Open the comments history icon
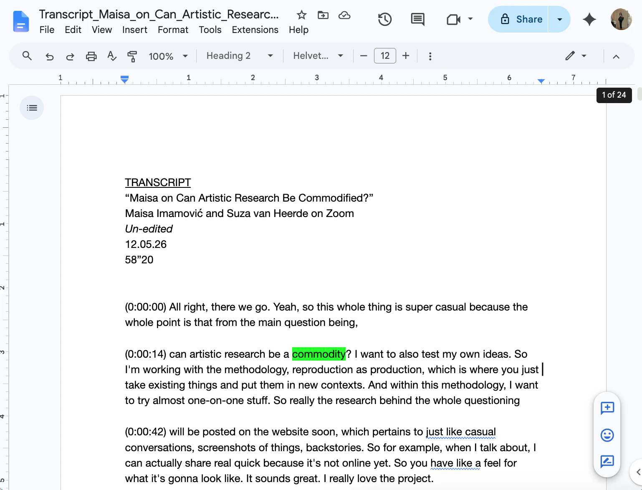The width and height of the screenshot is (642, 490). pos(417,19)
